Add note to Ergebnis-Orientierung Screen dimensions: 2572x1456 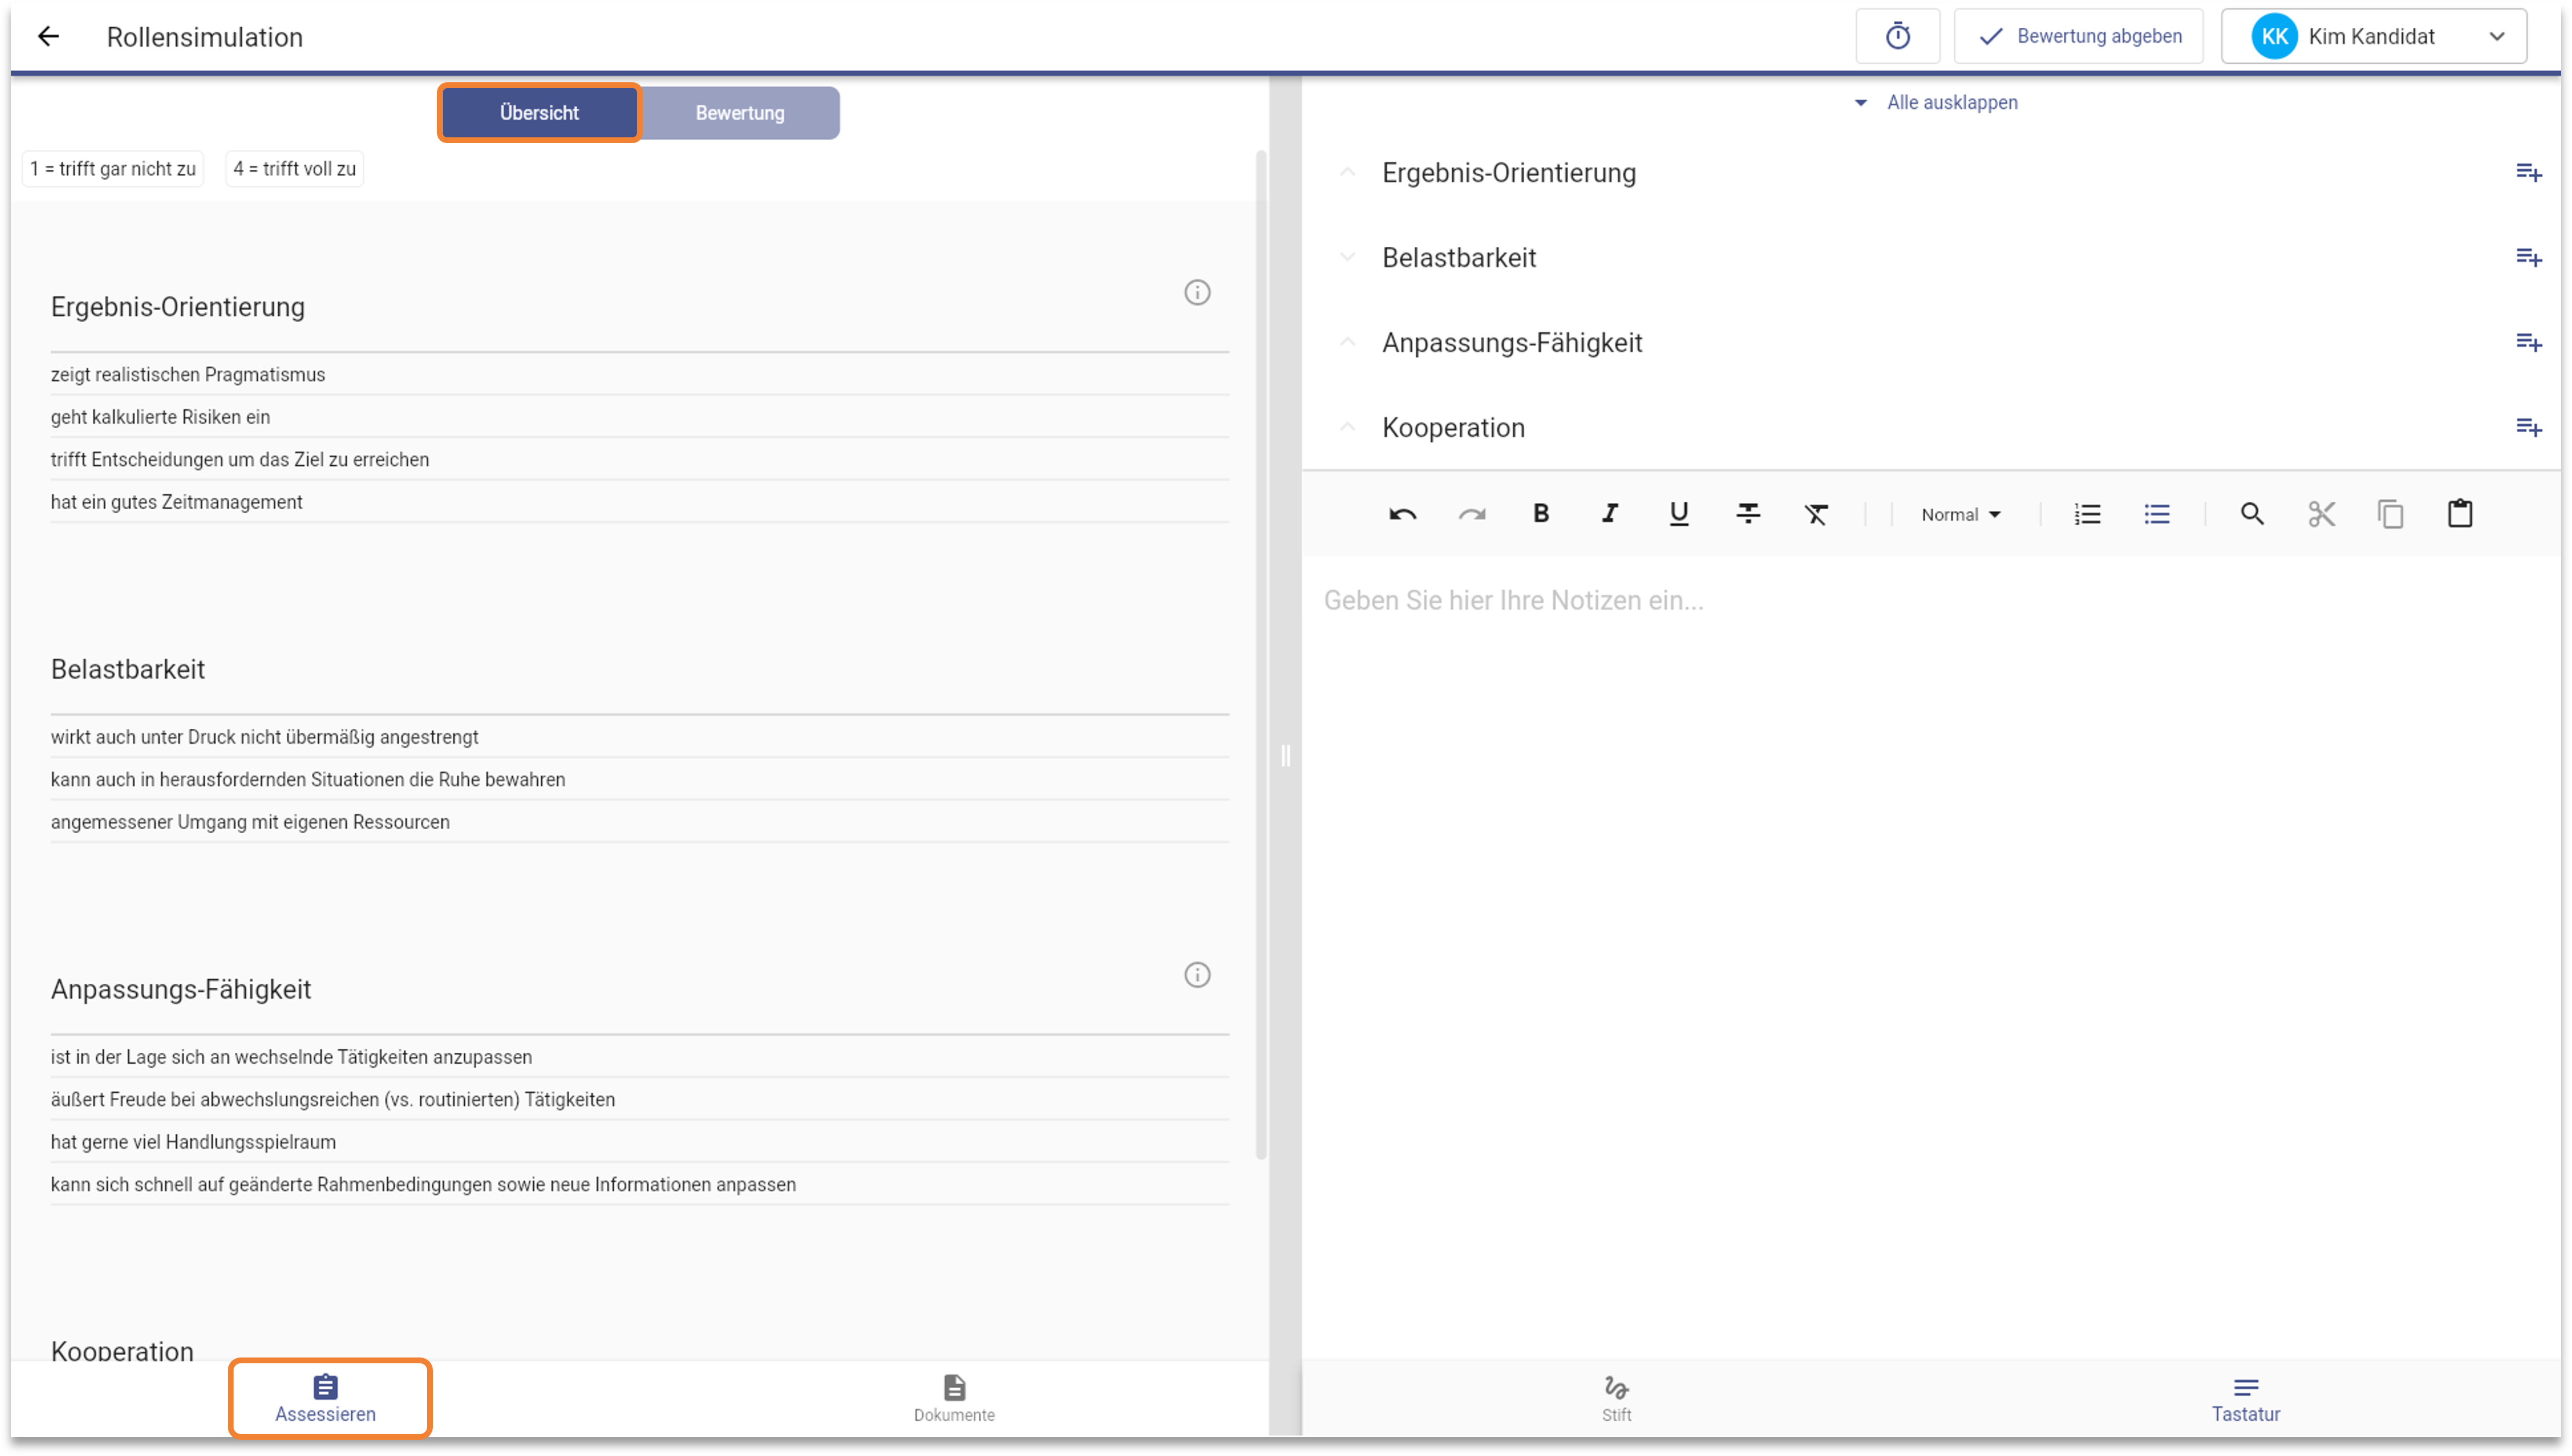[x=2528, y=173]
